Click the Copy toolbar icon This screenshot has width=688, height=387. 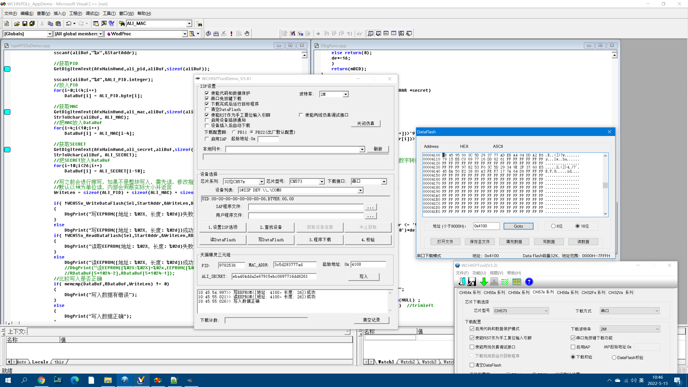coord(50,24)
